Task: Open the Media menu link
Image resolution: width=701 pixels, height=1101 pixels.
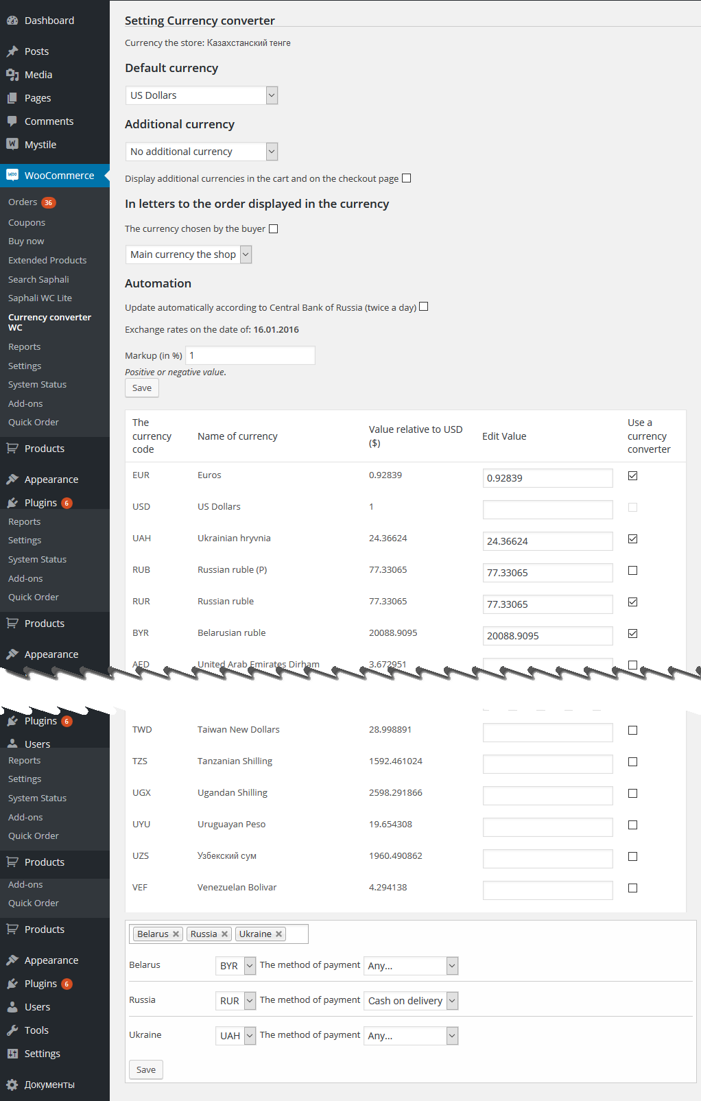Action: [x=38, y=75]
